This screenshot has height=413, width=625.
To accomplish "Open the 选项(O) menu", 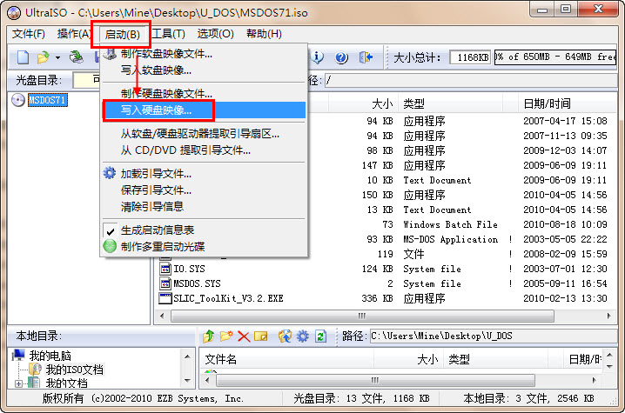I will click(x=216, y=34).
